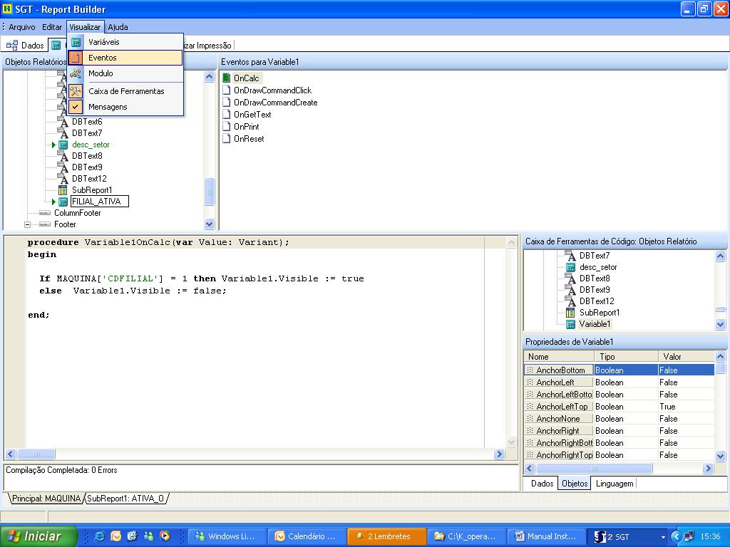This screenshot has width=730, height=547.
Task: Click Variable1 icon in code toolbox tree
Action: coord(570,324)
